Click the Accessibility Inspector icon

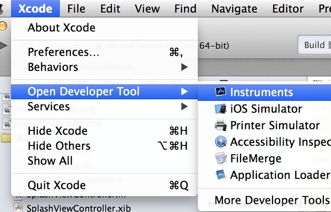point(220,142)
